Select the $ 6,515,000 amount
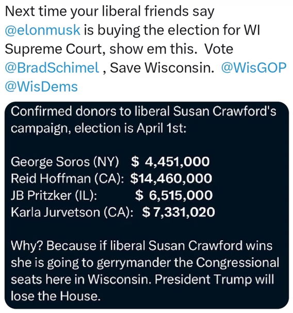Viewport: 293px width, 313px height. click(174, 195)
